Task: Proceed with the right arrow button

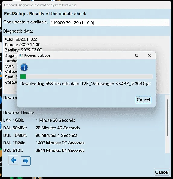Action: (x=26, y=161)
